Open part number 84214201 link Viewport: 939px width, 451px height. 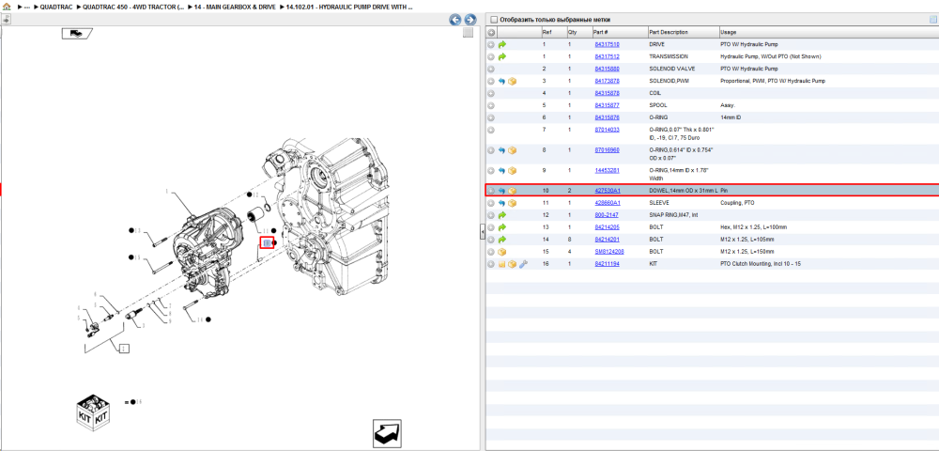pyautogui.click(x=607, y=239)
